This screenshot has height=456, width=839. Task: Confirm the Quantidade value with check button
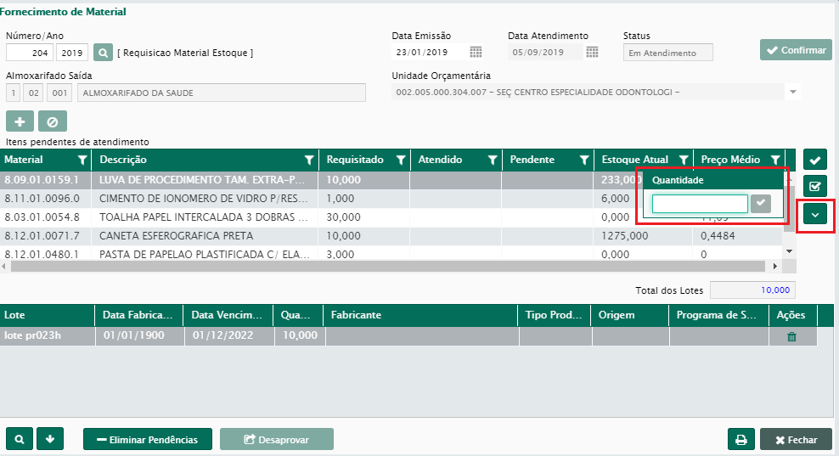tap(761, 204)
